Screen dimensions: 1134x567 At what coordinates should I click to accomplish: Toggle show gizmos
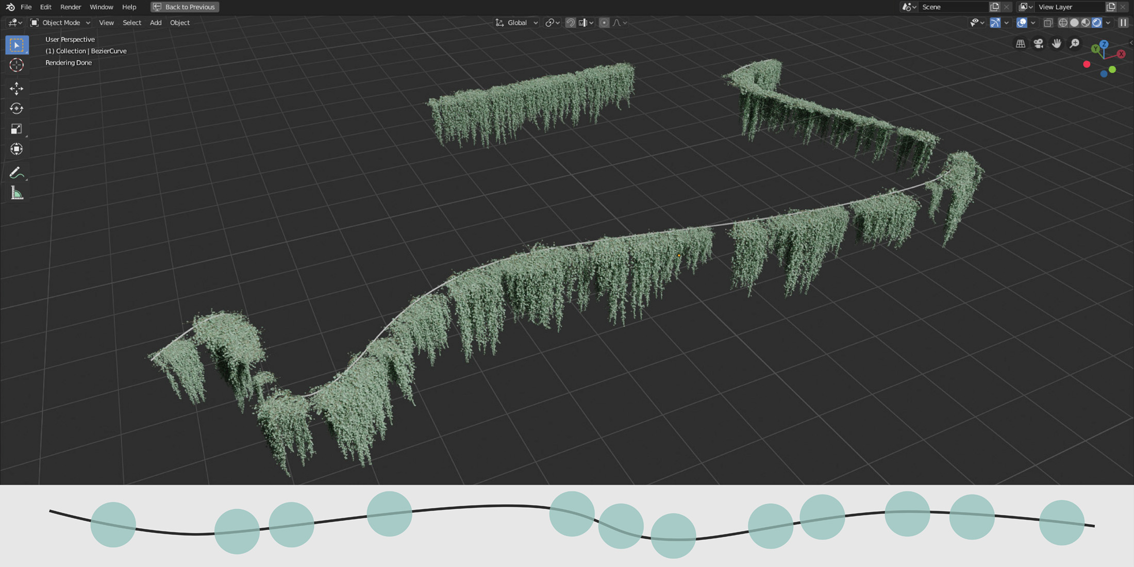pos(995,23)
